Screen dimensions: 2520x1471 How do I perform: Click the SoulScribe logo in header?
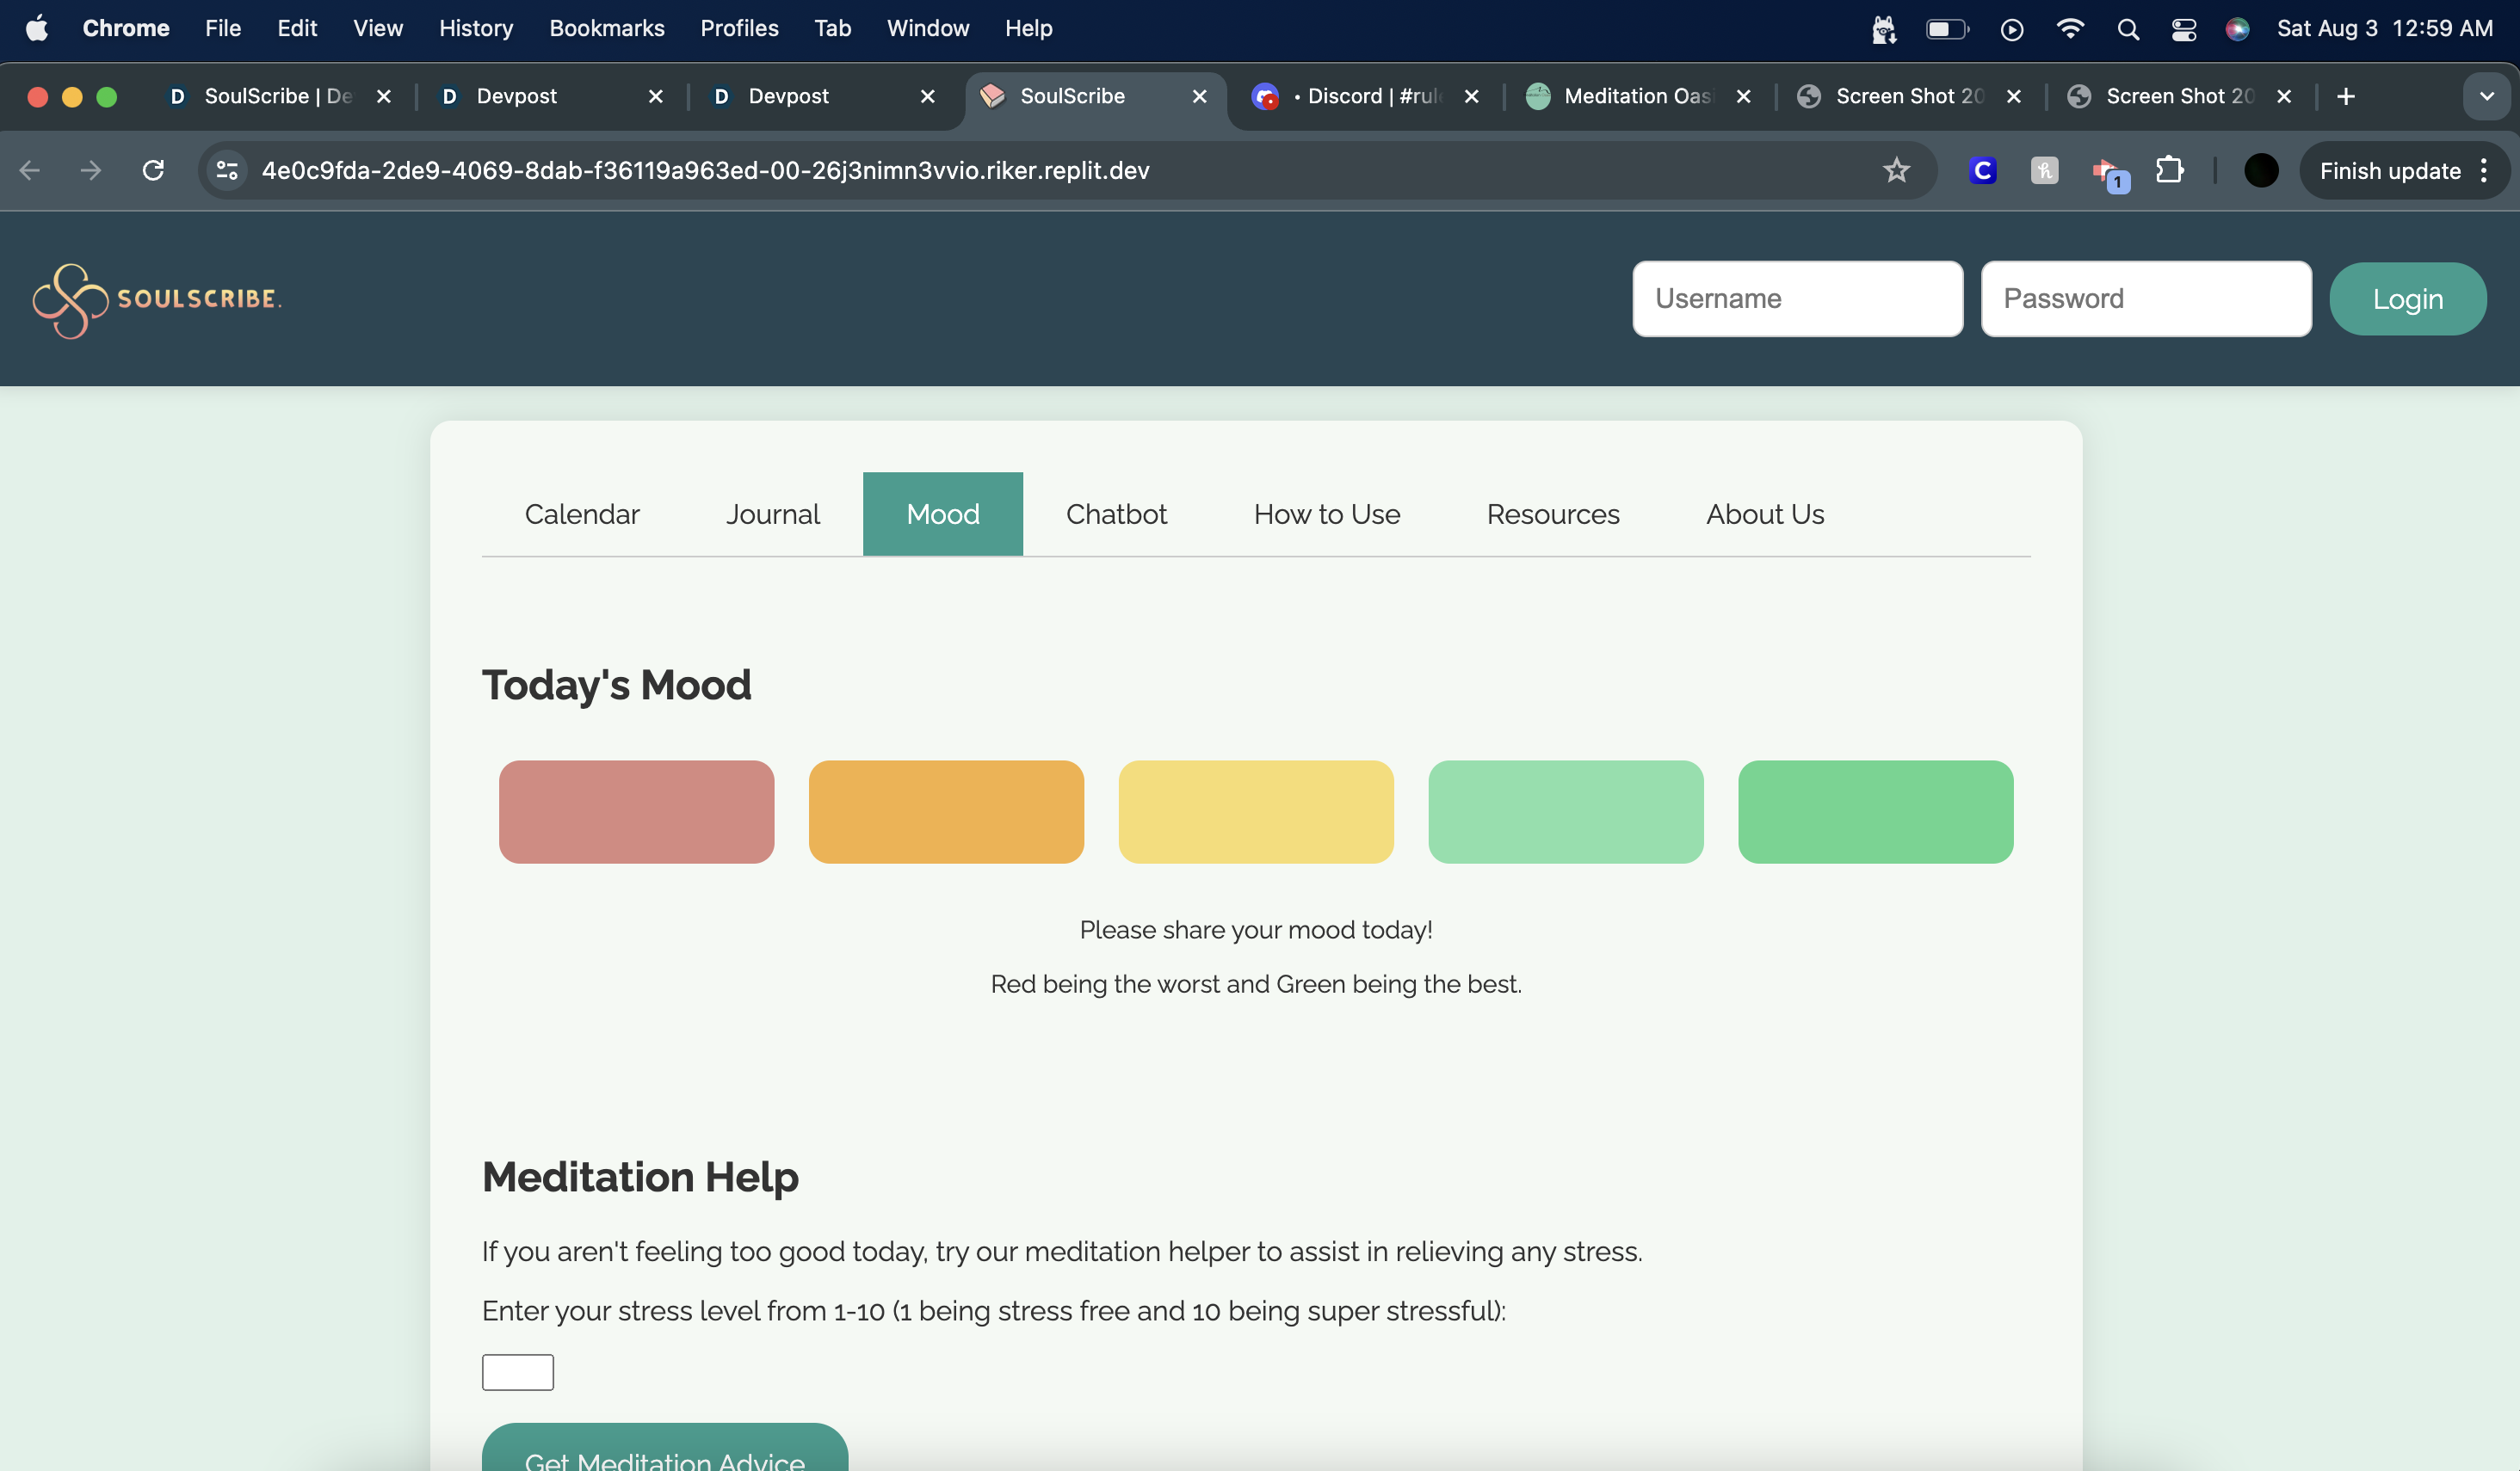pyautogui.click(x=157, y=300)
